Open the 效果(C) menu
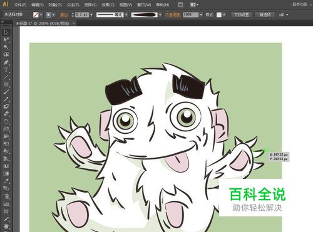The height and width of the screenshot is (232, 313). [108, 4]
